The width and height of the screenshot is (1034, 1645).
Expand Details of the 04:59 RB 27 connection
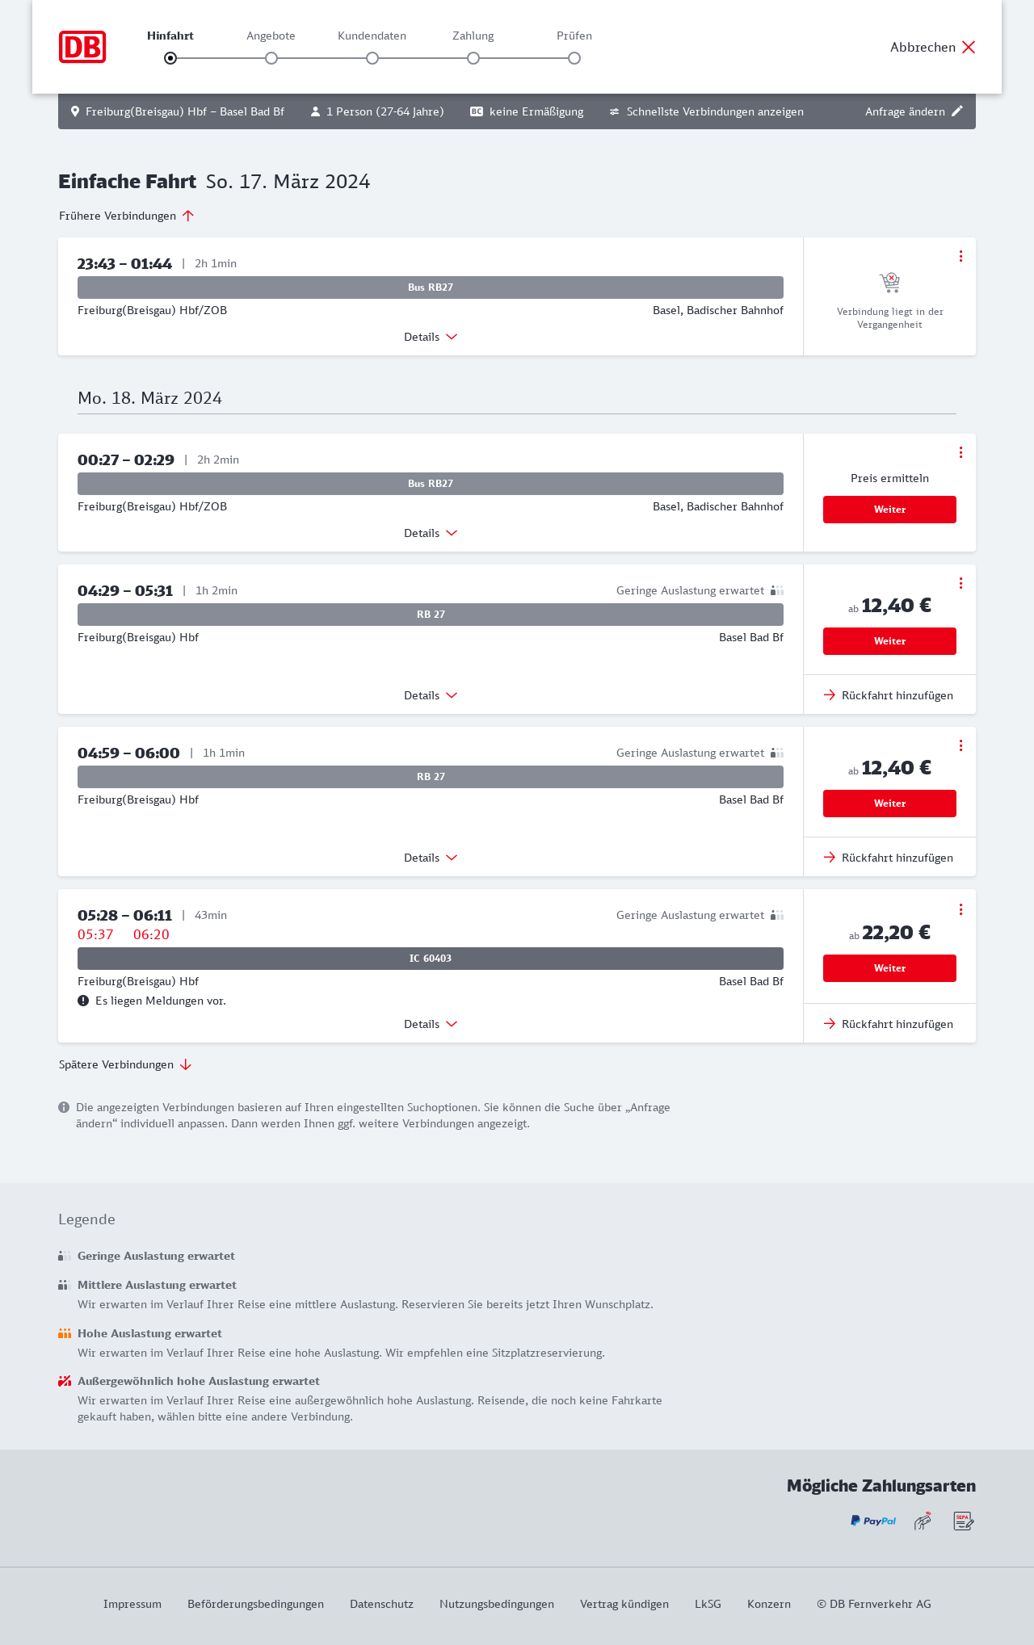[x=431, y=858]
